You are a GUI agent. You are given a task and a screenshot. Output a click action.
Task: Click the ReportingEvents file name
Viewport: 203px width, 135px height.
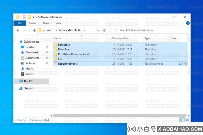pyautogui.click(x=68, y=64)
